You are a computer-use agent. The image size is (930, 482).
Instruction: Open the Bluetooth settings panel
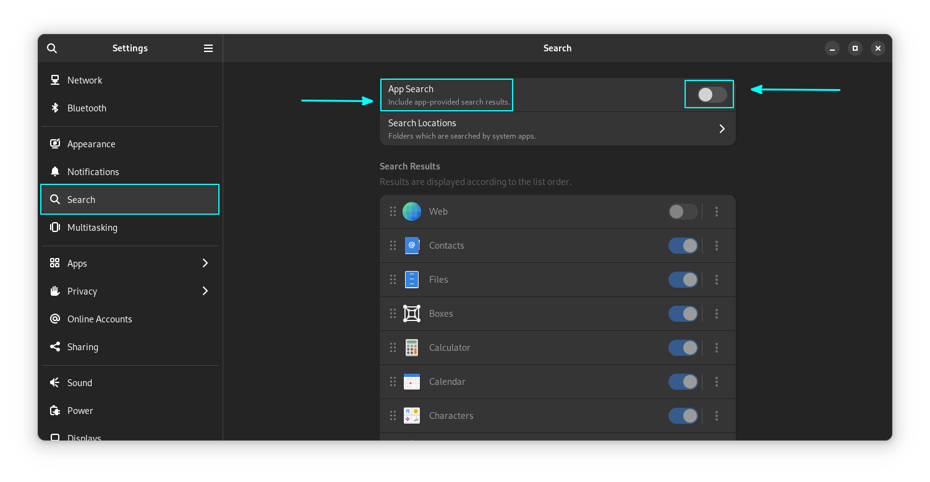[87, 108]
